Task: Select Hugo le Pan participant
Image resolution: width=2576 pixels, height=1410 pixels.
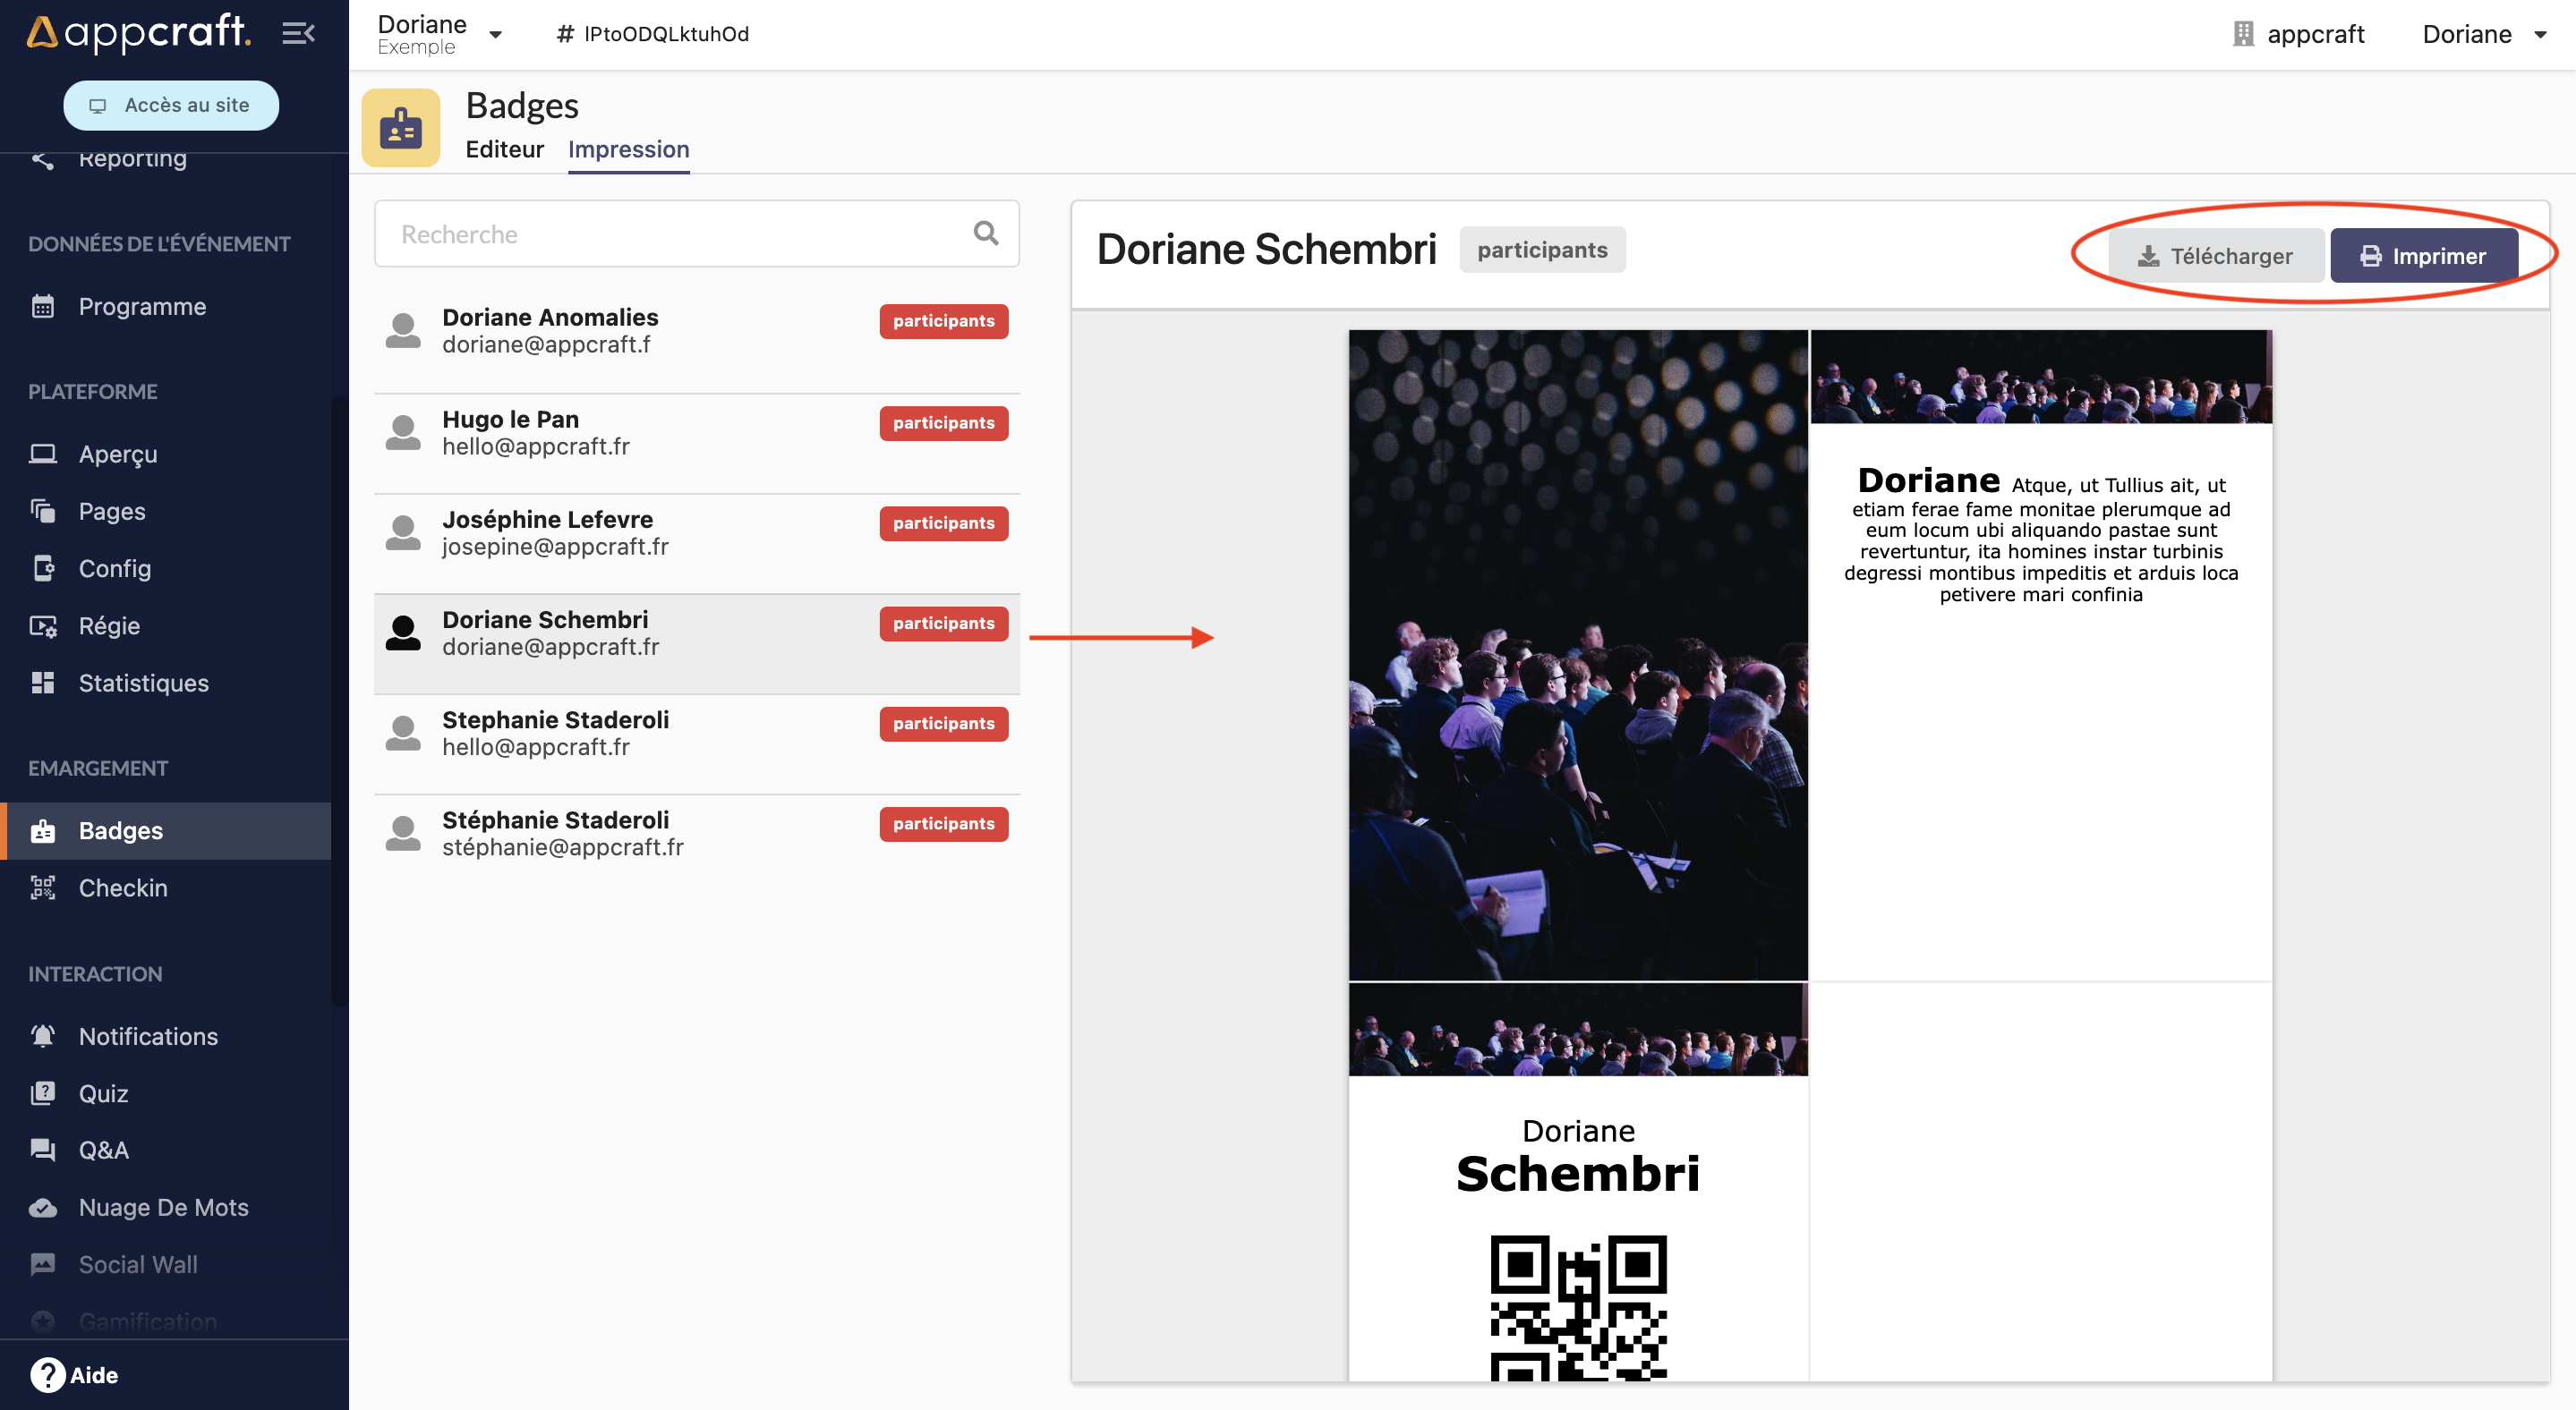Action: (x=695, y=430)
